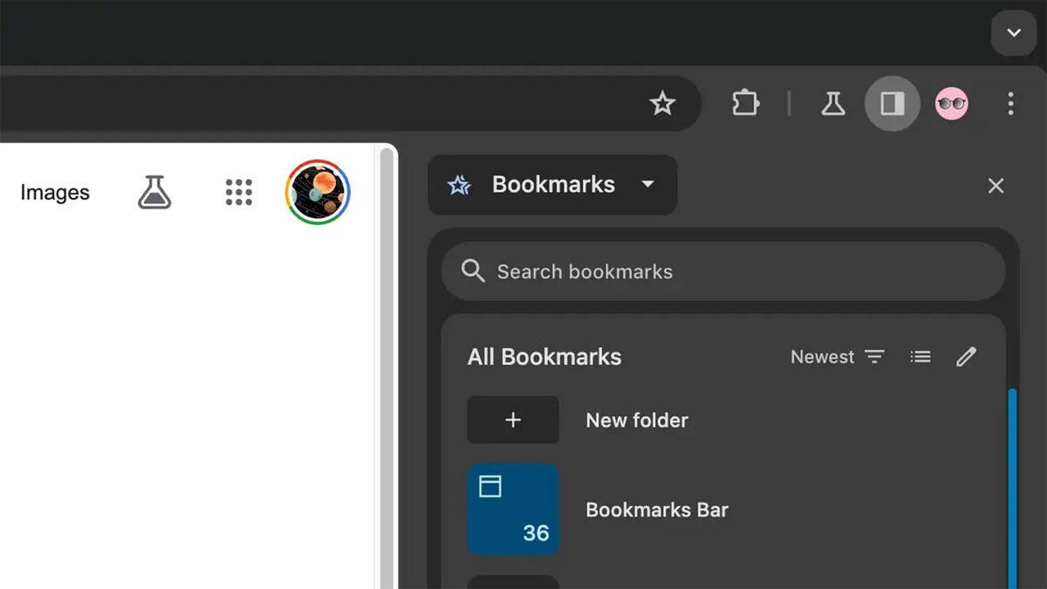The image size is (1047, 589).
Task: Open the Newest sort order dropdown
Action: click(x=837, y=357)
